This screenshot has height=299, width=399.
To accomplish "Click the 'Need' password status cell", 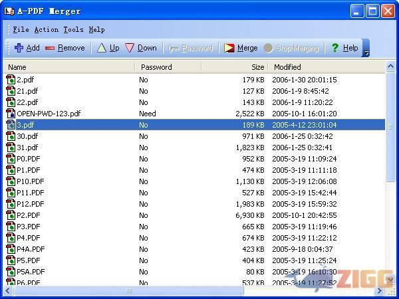I will pyautogui.click(x=148, y=114).
